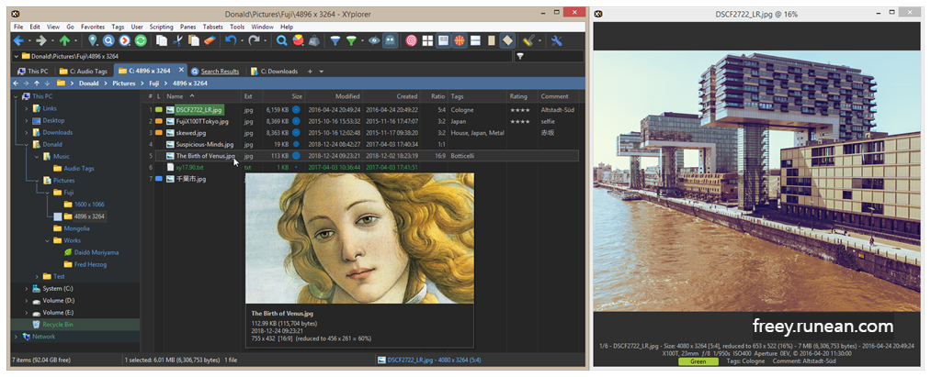
Task: Click the weight icon in toolbar
Action: click(314, 41)
